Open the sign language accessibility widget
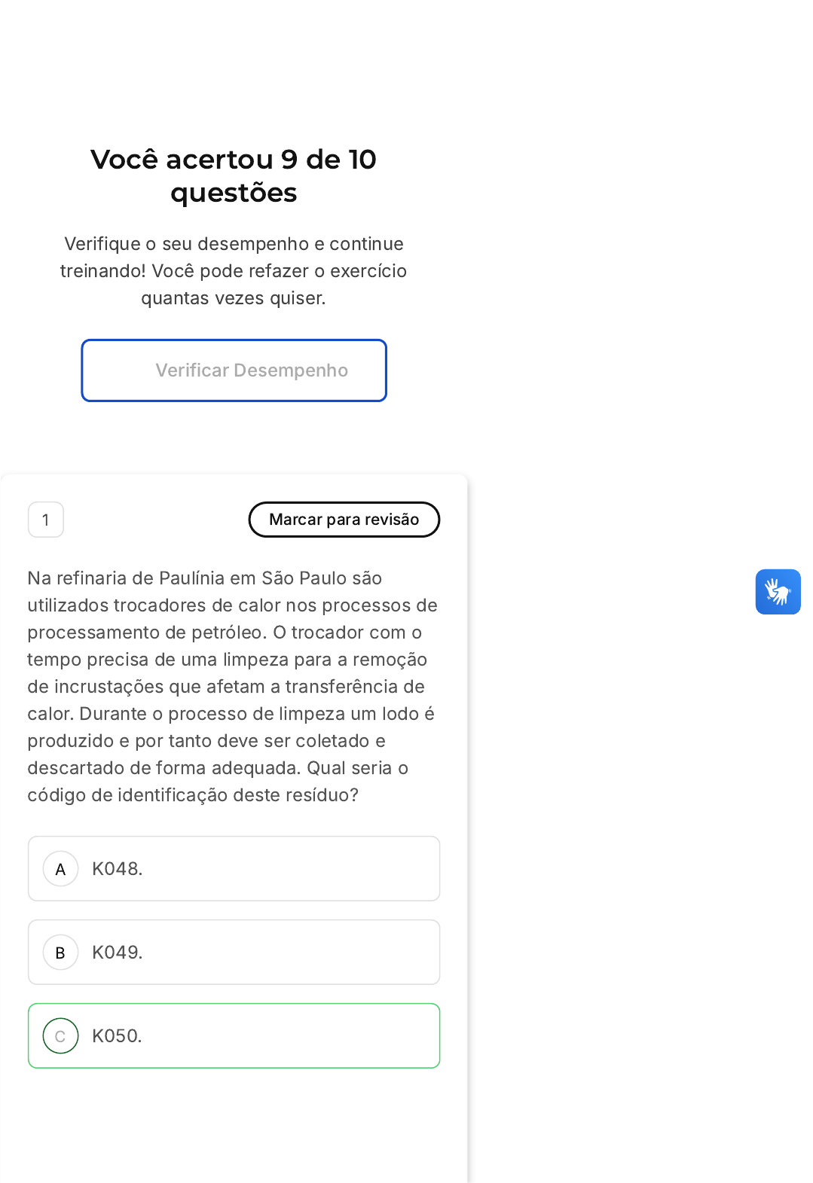This screenshot has height=1183, width=813. (778, 592)
